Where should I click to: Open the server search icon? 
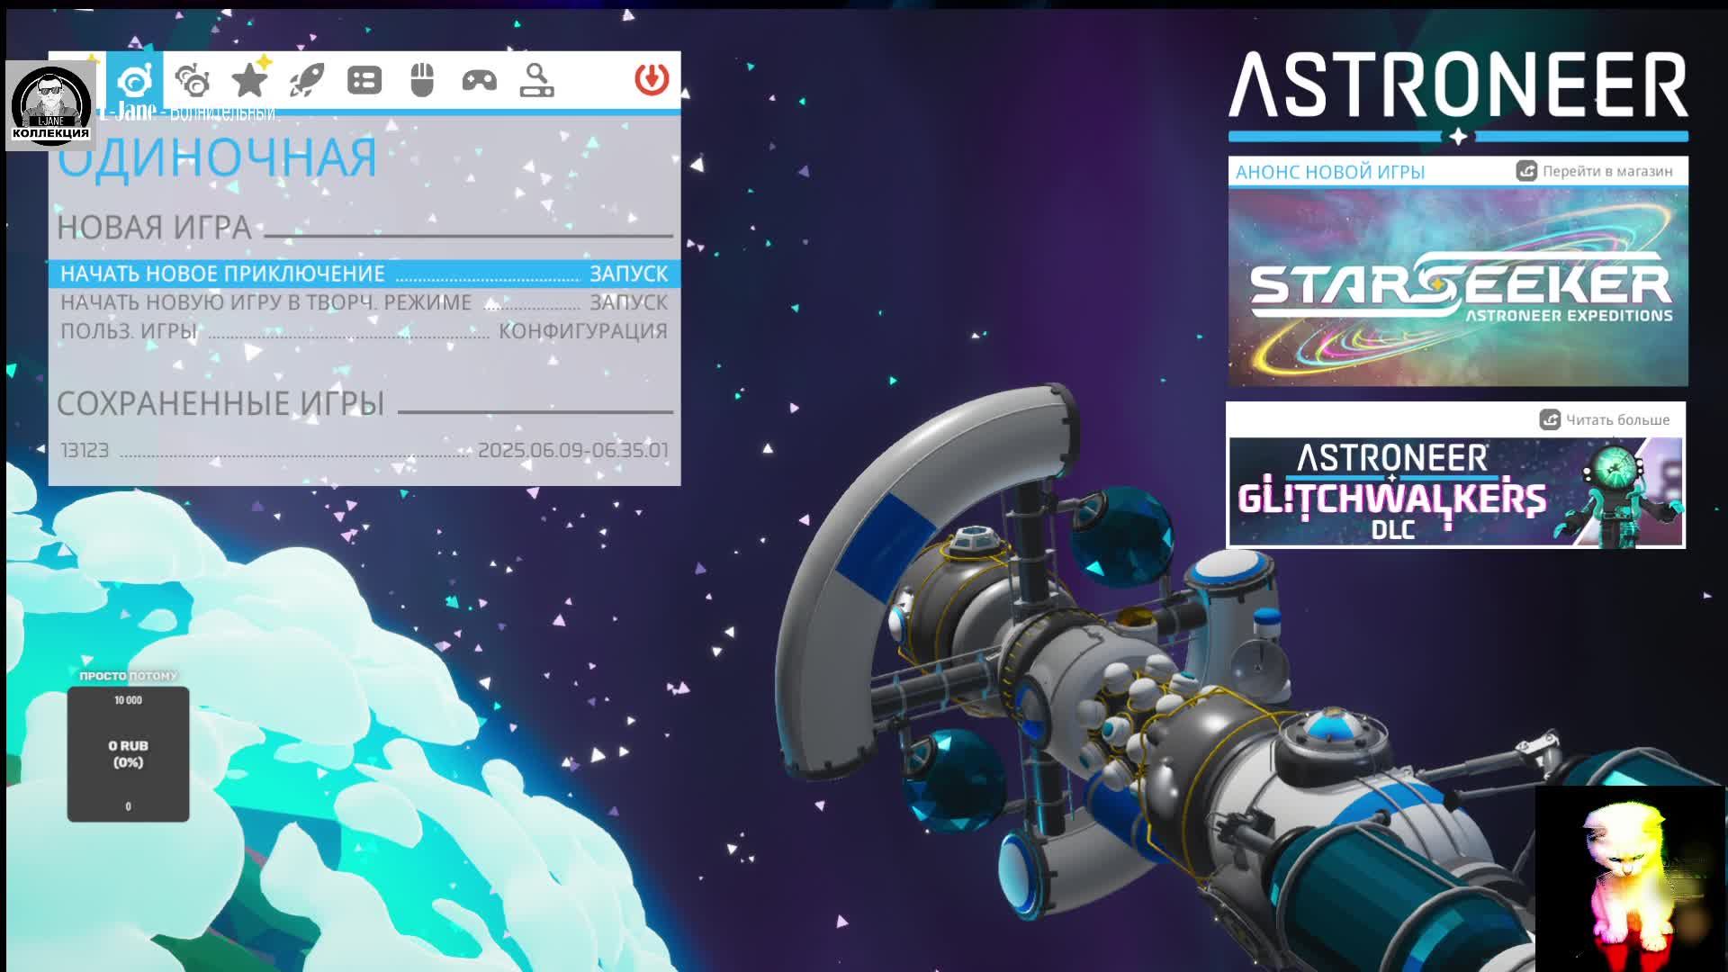[536, 81]
